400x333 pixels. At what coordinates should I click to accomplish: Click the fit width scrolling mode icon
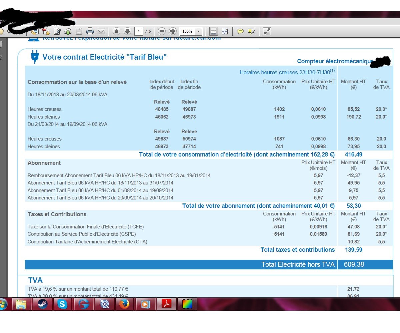pyautogui.click(x=214, y=31)
